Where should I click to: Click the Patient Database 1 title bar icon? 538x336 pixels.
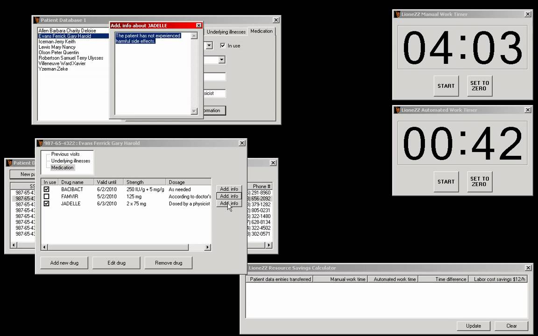click(37, 20)
